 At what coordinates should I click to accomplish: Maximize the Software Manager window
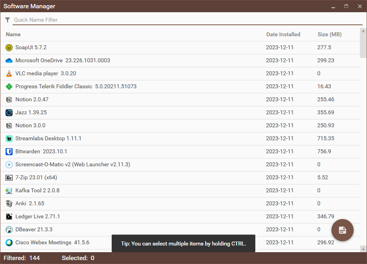(x=346, y=6)
